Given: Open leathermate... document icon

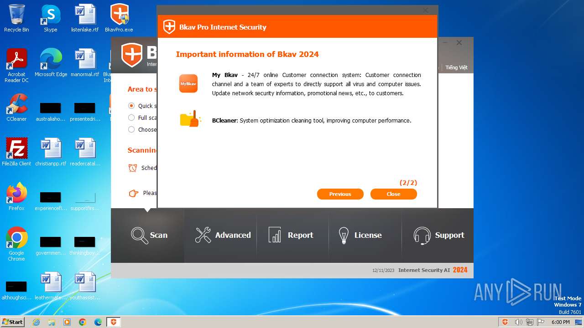Looking at the screenshot, I should pos(51,286).
